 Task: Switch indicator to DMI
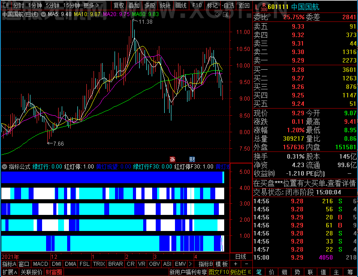[57, 264]
